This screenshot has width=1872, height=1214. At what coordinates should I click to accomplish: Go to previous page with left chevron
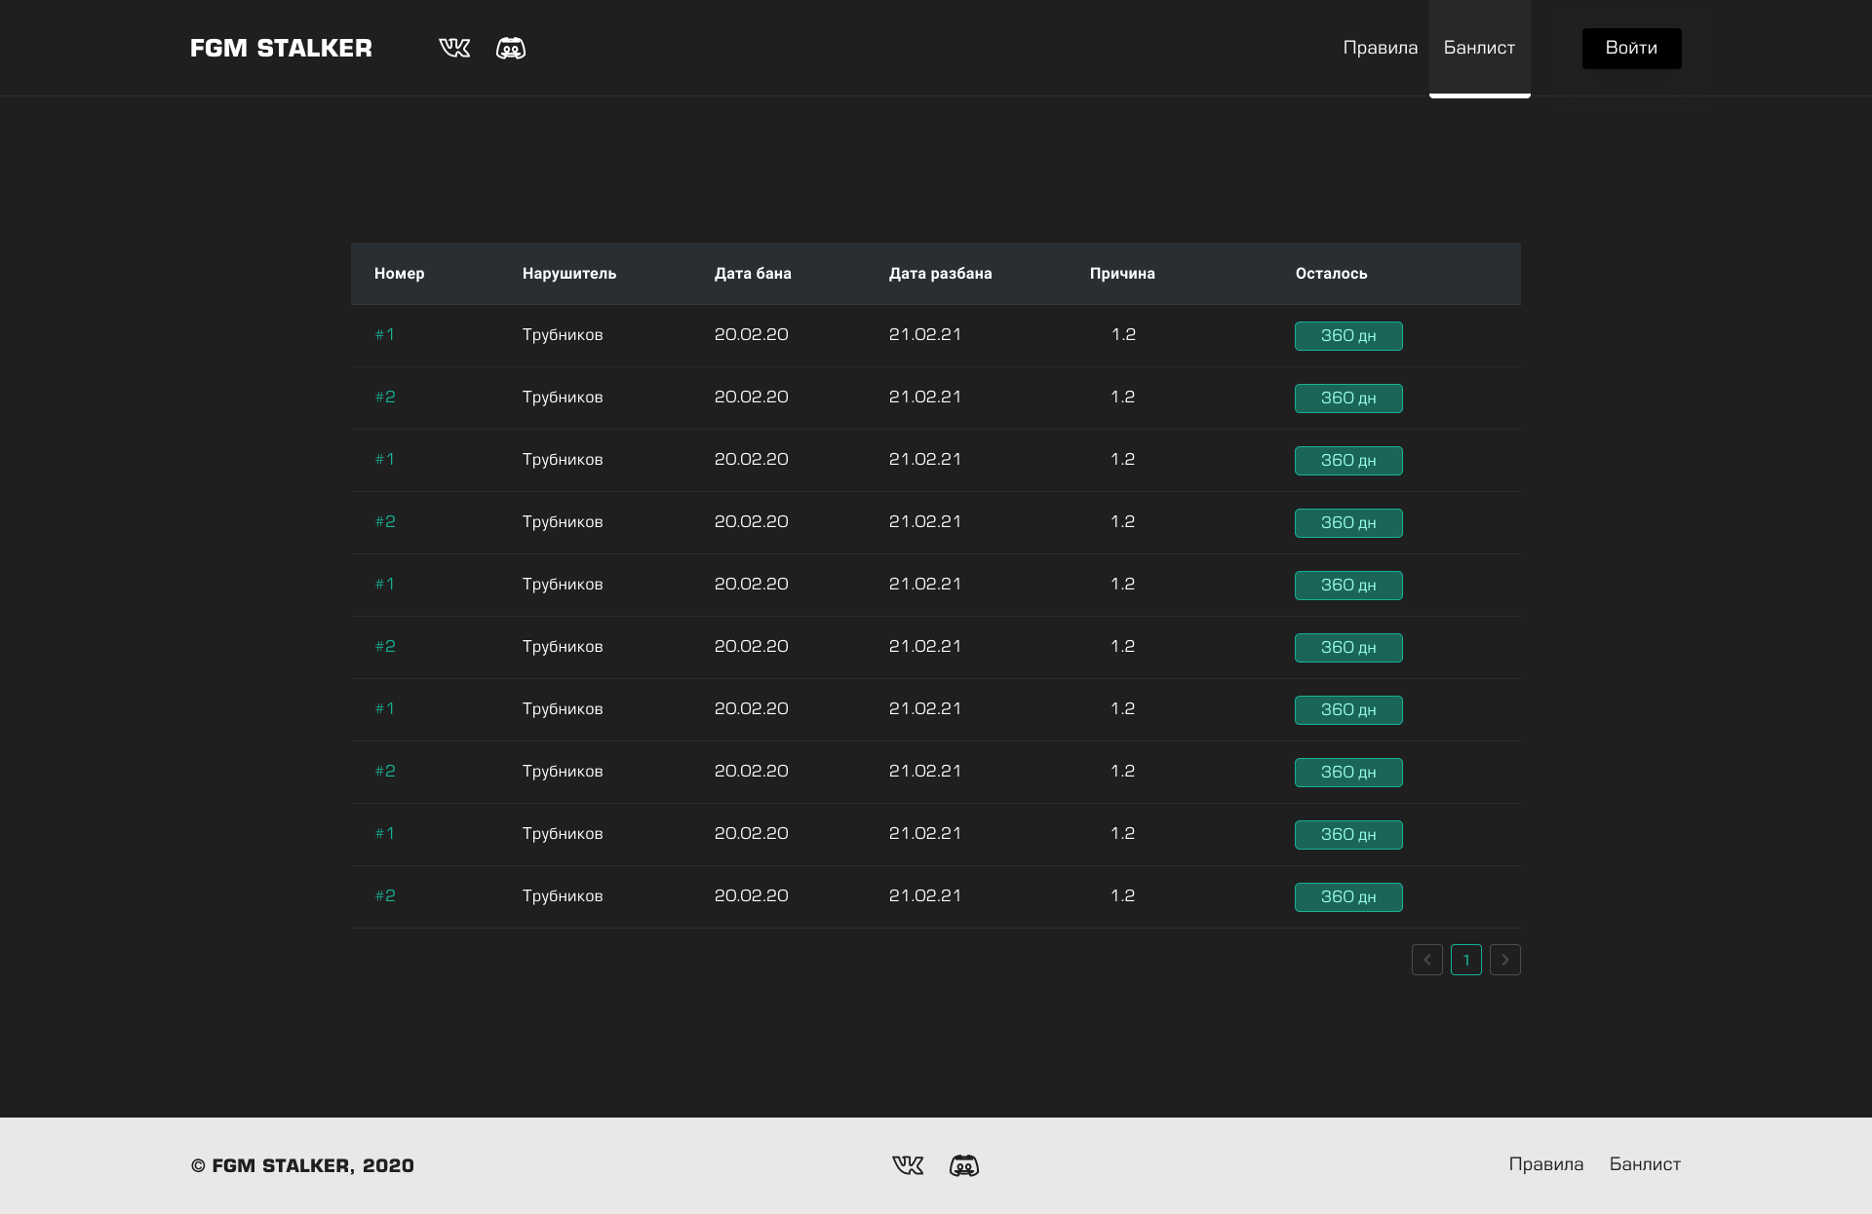[x=1427, y=960]
